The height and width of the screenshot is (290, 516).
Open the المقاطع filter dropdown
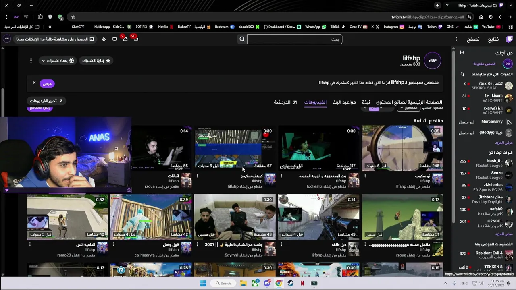[408, 108]
